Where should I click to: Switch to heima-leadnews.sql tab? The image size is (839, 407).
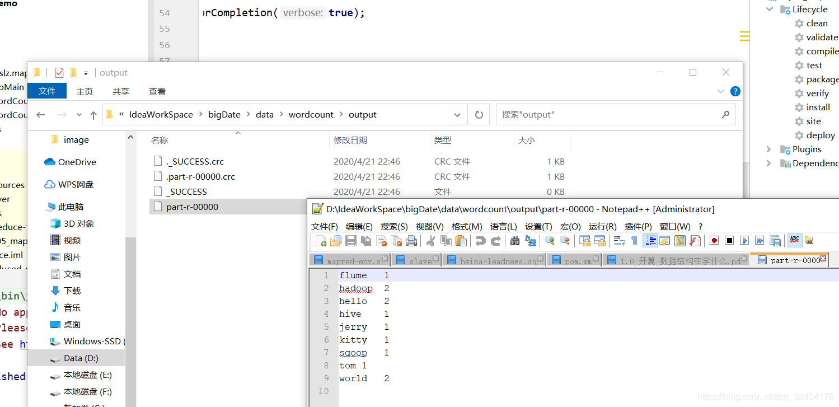pyautogui.click(x=494, y=260)
